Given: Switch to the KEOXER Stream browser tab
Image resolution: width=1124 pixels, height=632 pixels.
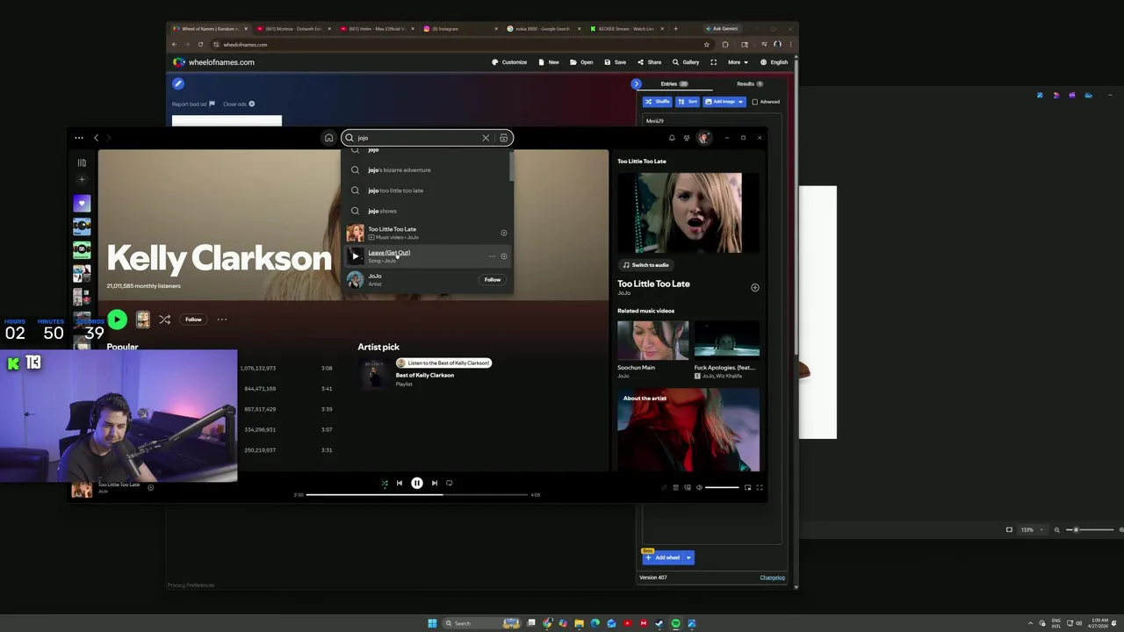Looking at the screenshot, I should [625, 29].
